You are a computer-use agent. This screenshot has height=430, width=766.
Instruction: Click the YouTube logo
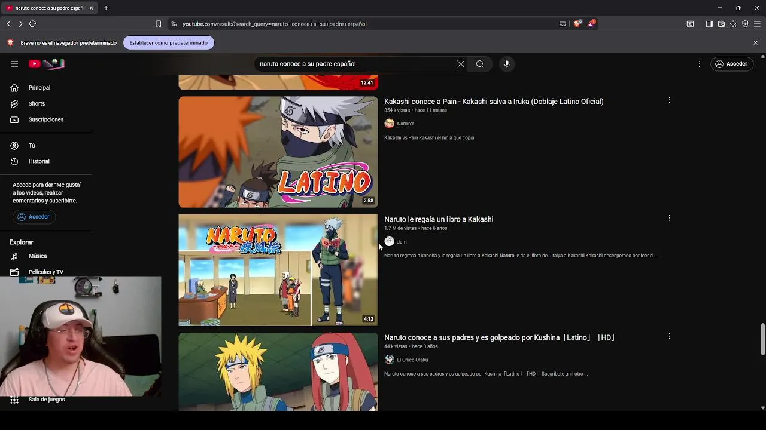[x=46, y=64]
